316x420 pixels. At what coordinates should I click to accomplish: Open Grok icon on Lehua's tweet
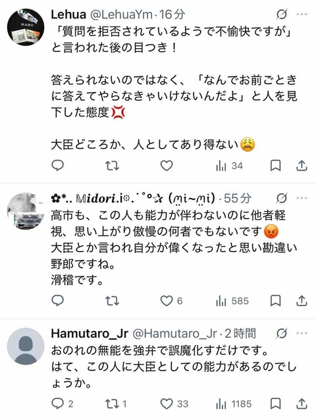(282, 14)
